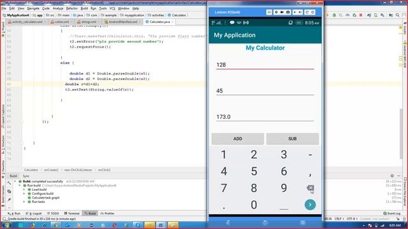Tap keypad digit 1
This screenshot has width=408, height=229.
[224, 155]
